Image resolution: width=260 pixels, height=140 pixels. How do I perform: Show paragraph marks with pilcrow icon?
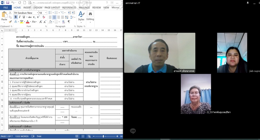[69, 22]
